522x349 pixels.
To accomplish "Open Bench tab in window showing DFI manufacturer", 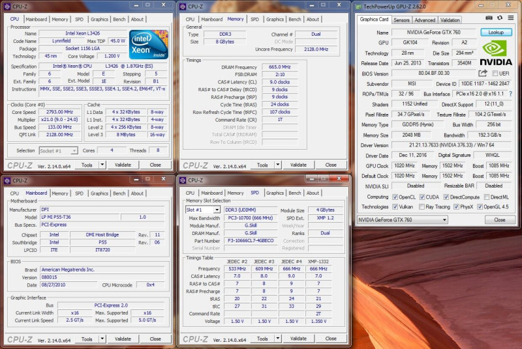I will 119,193.
